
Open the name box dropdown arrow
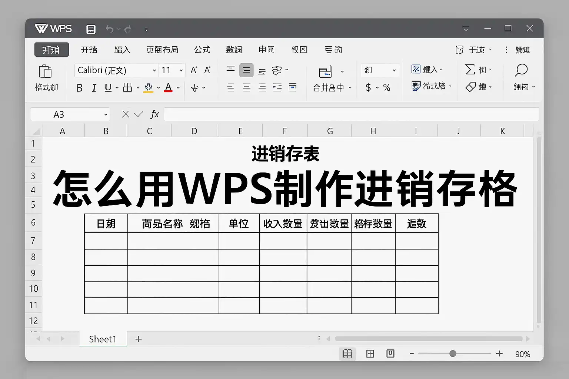click(x=106, y=115)
